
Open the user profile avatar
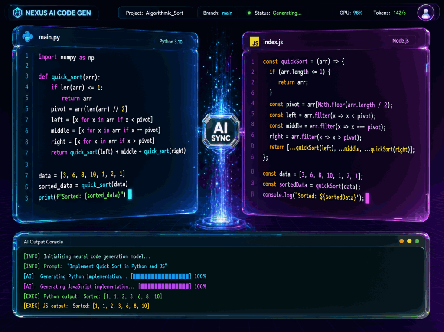426,13
